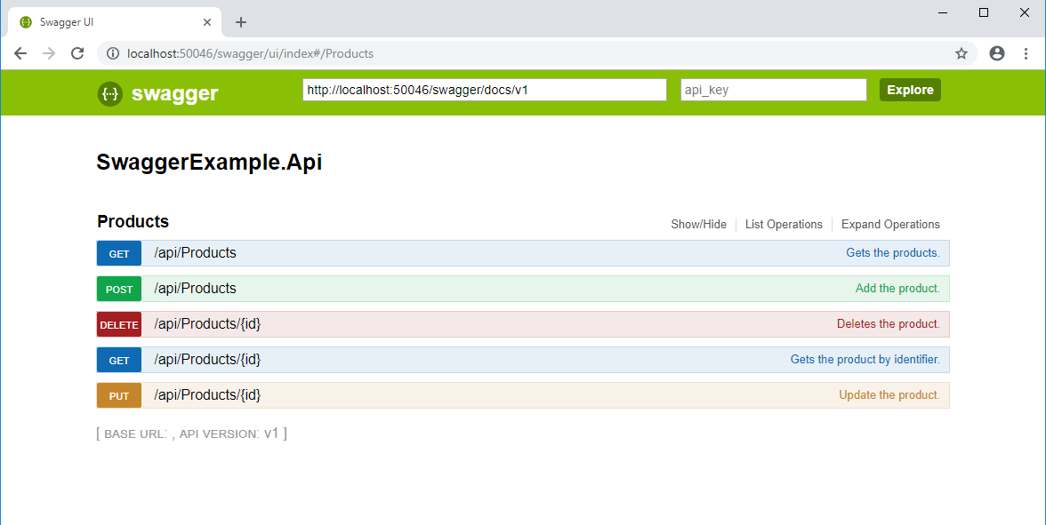This screenshot has width=1046, height=525.
Task: Bookmark this page with the star icon
Action: (961, 53)
